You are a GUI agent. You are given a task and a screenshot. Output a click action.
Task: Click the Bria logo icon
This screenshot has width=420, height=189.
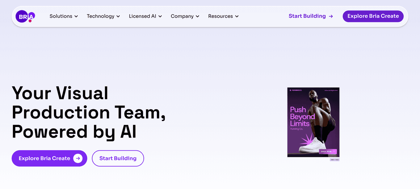25,16
